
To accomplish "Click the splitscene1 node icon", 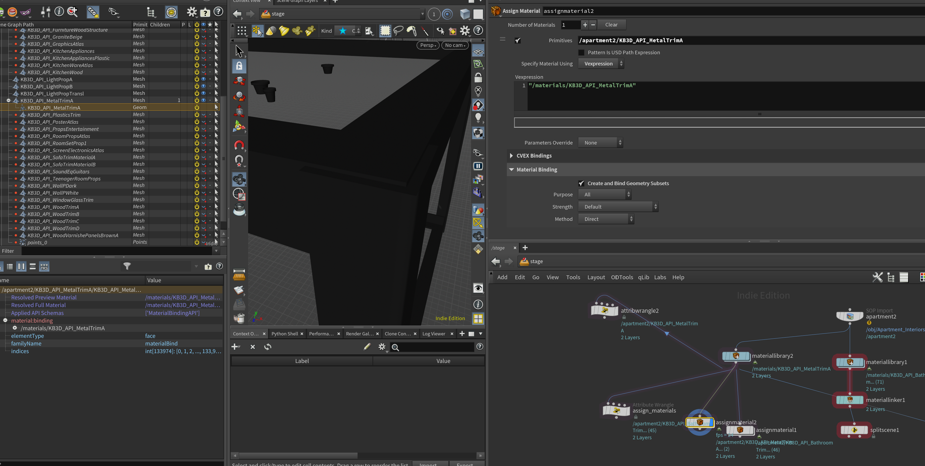I will coord(854,430).
